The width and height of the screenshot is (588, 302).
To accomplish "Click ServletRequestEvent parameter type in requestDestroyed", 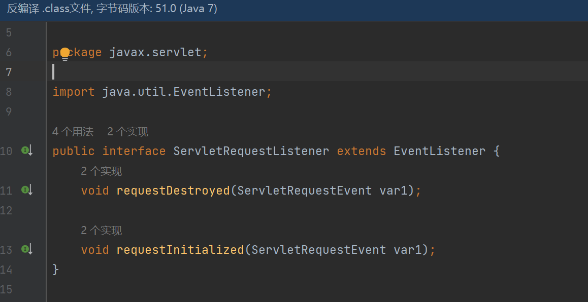I will 304,191.
